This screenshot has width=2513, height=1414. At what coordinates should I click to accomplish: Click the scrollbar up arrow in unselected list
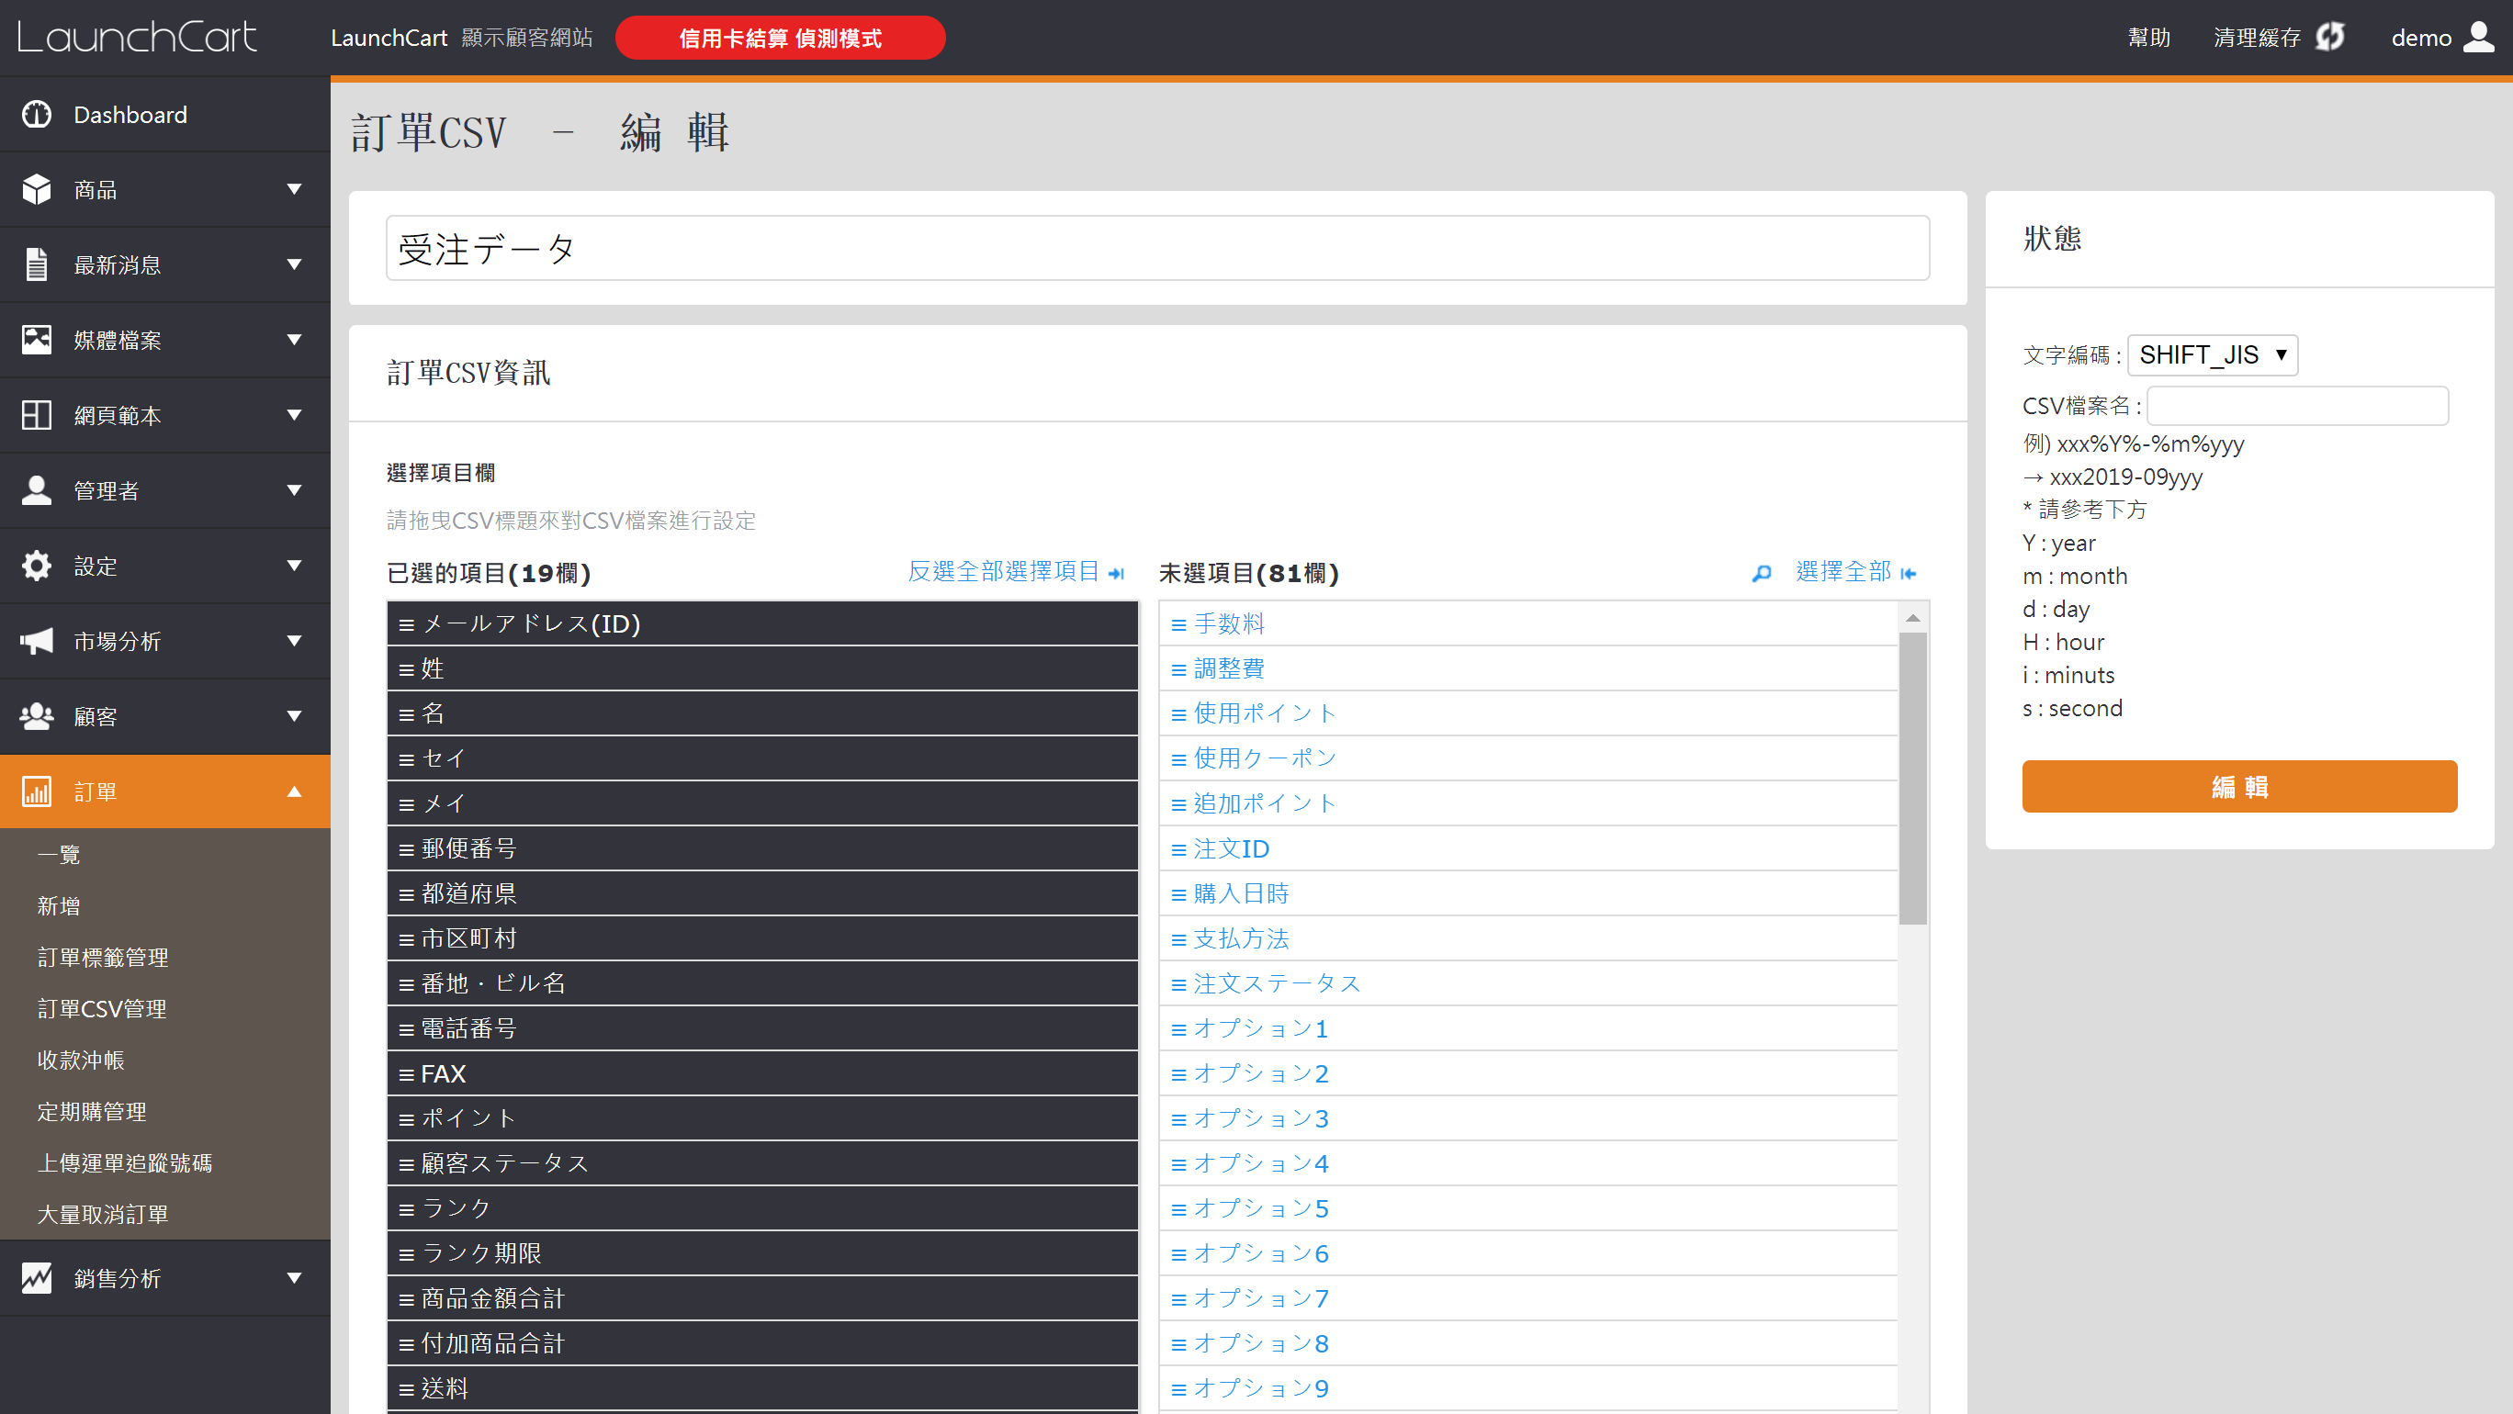click(1913, 617)
